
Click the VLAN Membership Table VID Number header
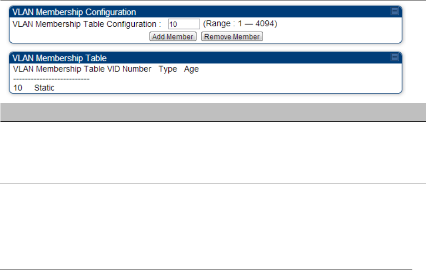[x=82, y=69]
